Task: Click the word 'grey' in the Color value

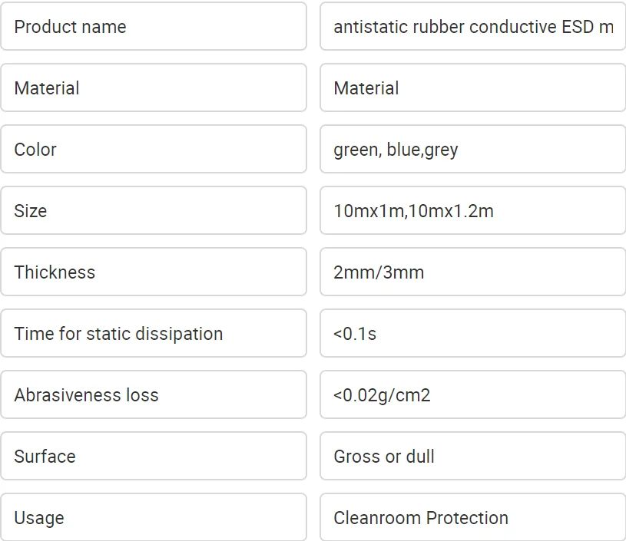Action: 442,150
